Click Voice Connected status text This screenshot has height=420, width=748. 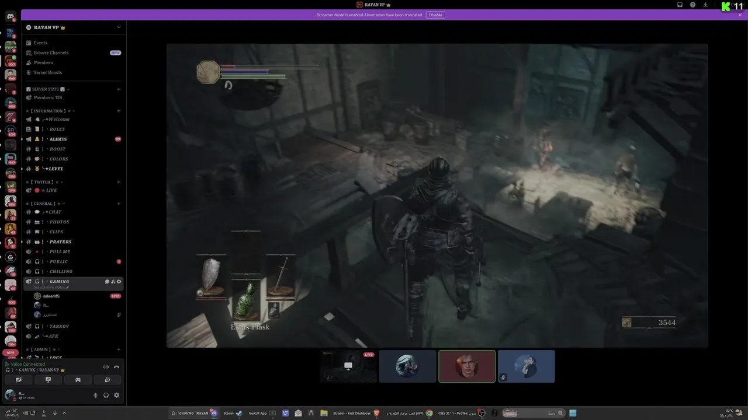tap(27, 364)
